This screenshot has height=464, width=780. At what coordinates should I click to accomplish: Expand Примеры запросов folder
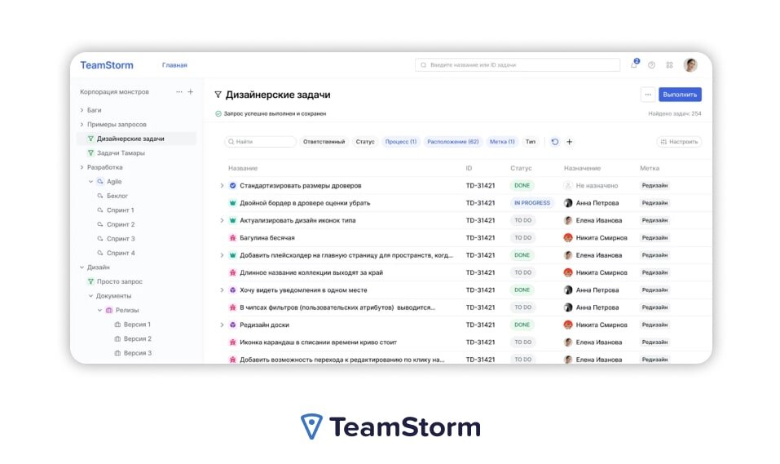[x=82, y=125]
